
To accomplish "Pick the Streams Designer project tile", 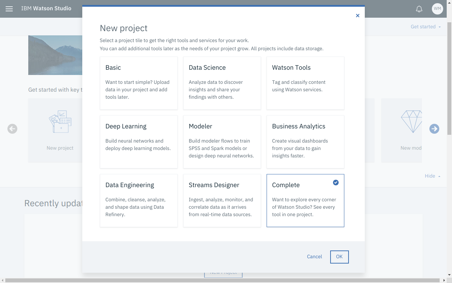I will point(222,201).
